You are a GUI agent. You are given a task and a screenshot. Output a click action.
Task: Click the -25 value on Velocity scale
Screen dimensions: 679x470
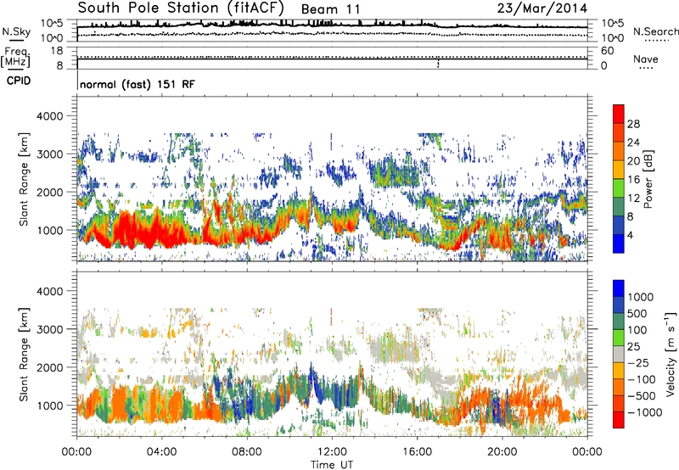pos(640,362)
